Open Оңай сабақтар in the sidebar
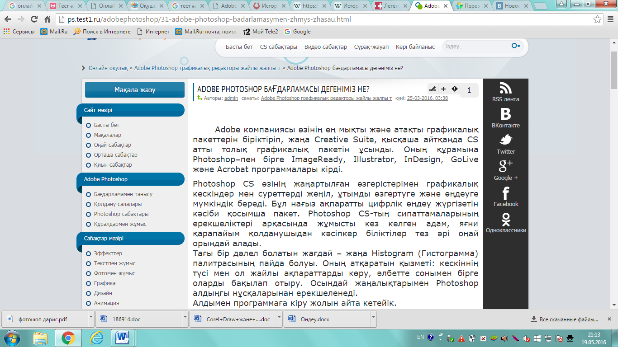The image size is (618, 347). [x=113, y=145]
